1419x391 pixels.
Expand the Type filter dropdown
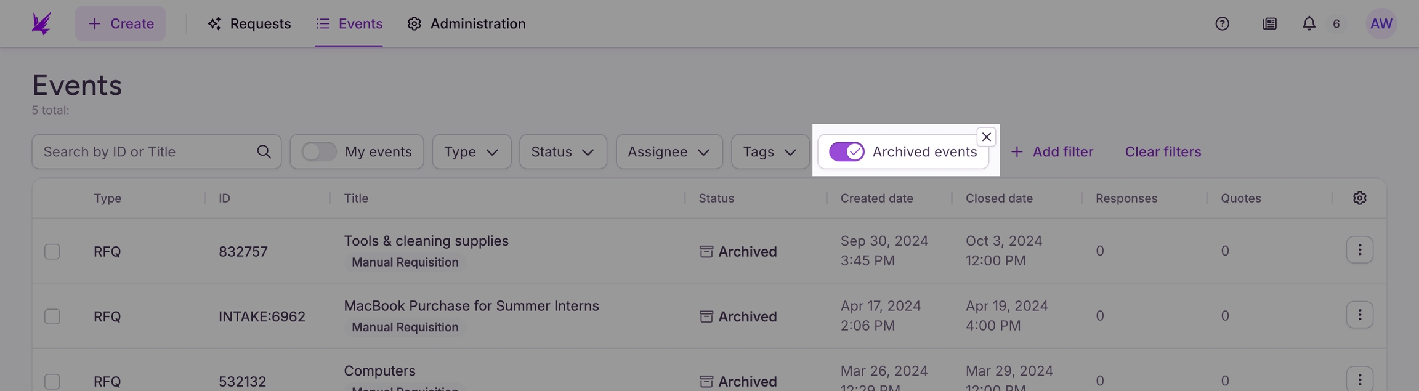pos(471,151)
